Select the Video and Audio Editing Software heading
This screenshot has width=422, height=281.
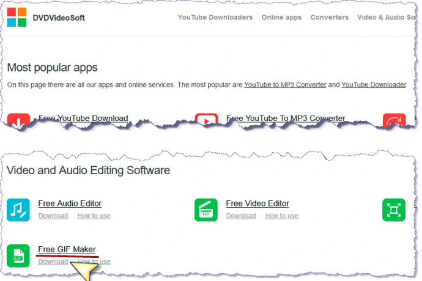tap(88, 170)
